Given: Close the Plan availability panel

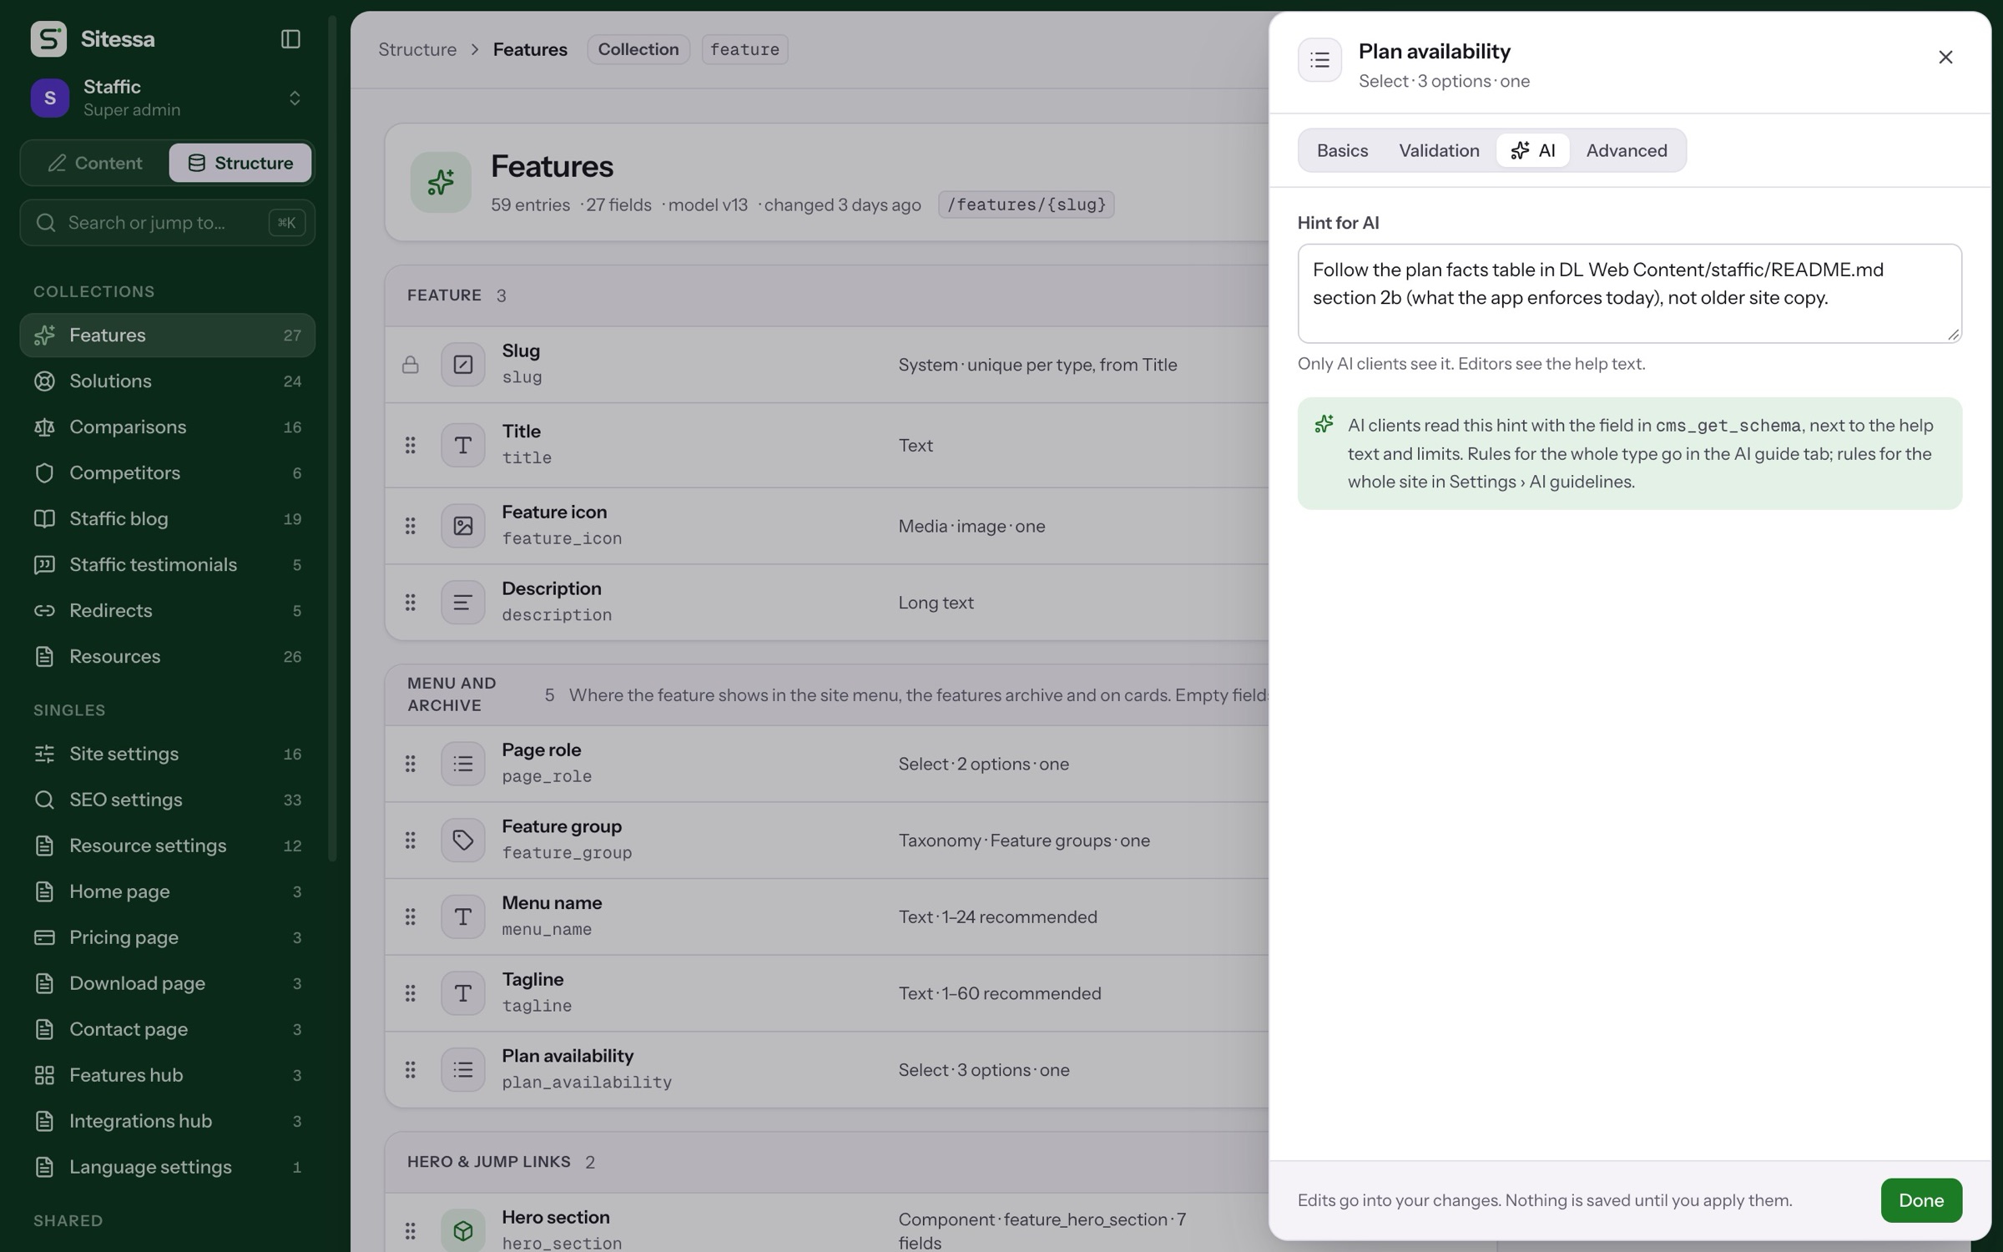Looking at the screenshot, I should coord(1945,58).
